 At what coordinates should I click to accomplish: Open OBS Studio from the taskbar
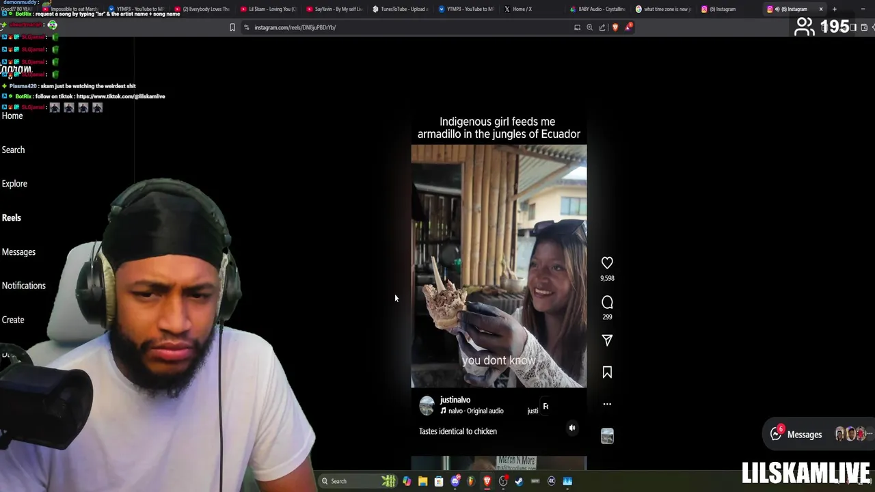(x=504, y=481)
